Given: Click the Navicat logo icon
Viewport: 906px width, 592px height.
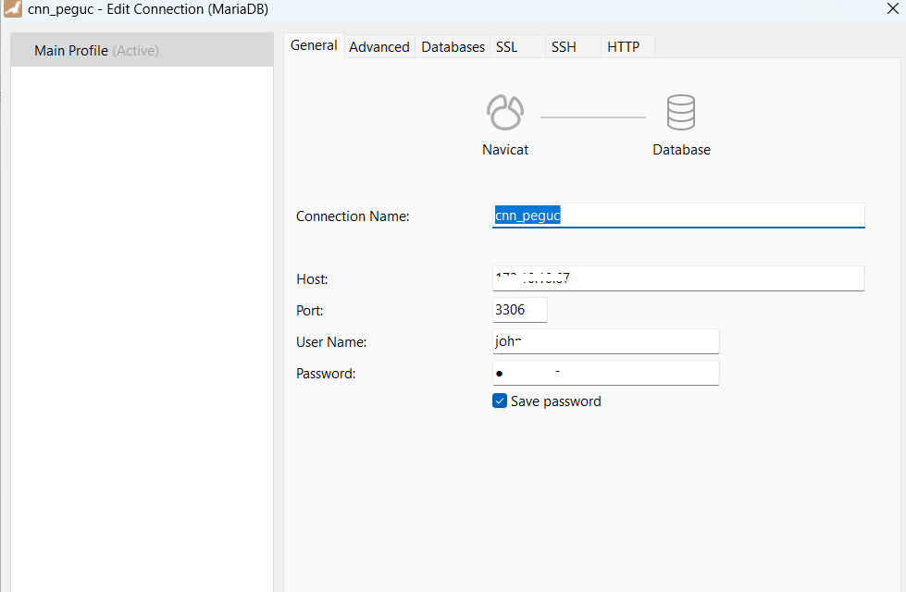Looking at the screenshot, I should (x=505, y=113).
